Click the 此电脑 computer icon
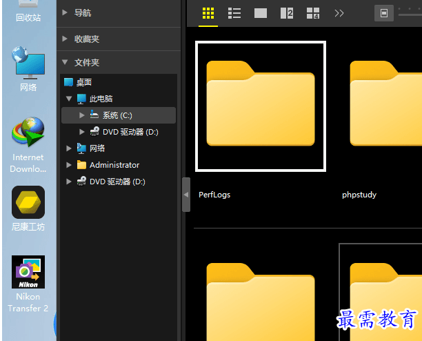 (81, 99)
